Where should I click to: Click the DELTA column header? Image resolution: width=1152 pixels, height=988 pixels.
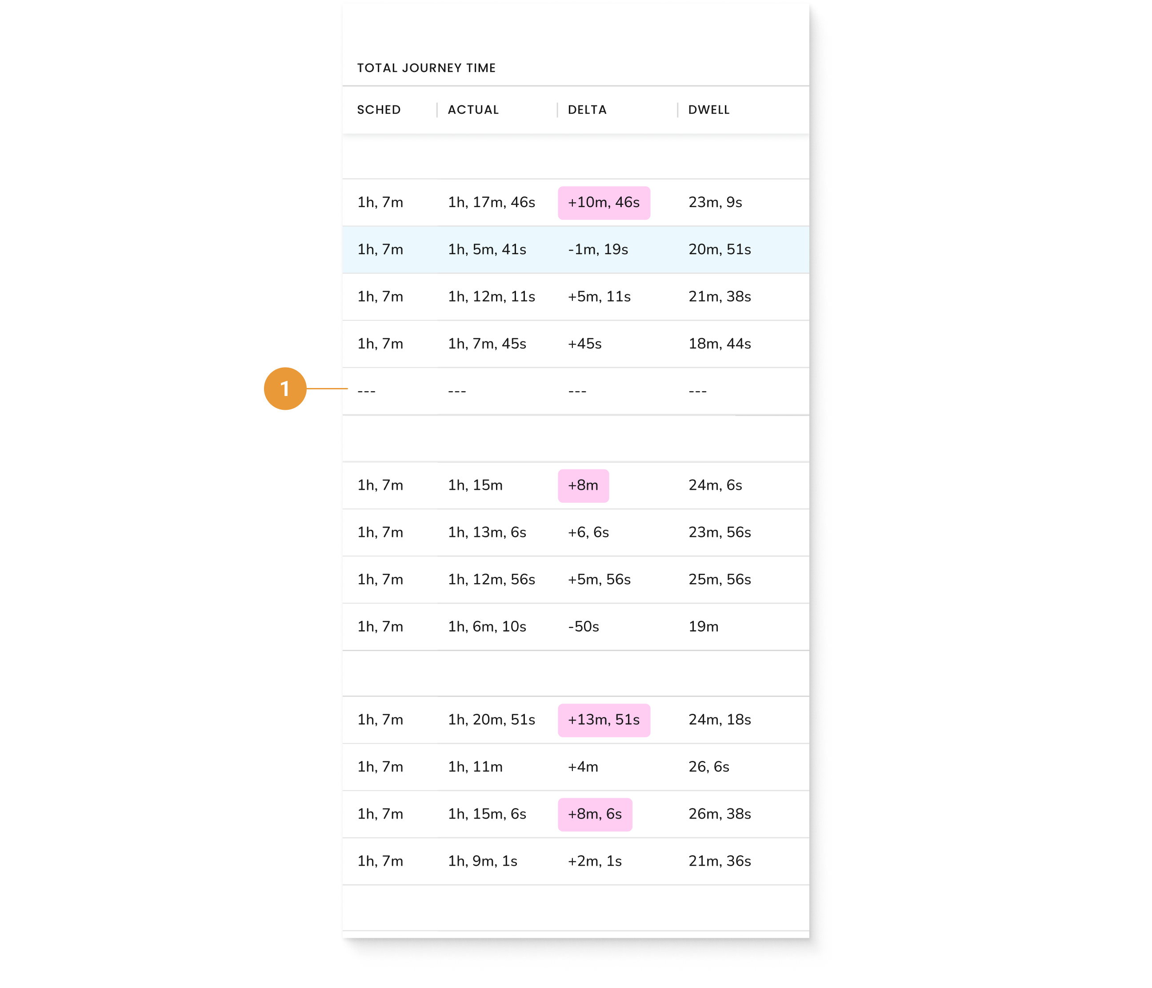(x=587, y=110)
